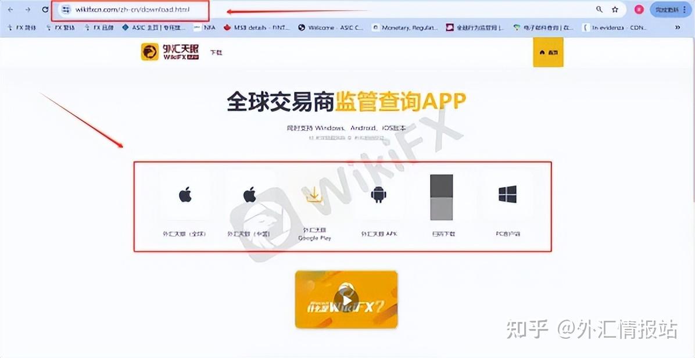Viewport: 695px width, 358px height.
Task: Click the Windows icon for PC客户端 download
Action: click(508, 194)
